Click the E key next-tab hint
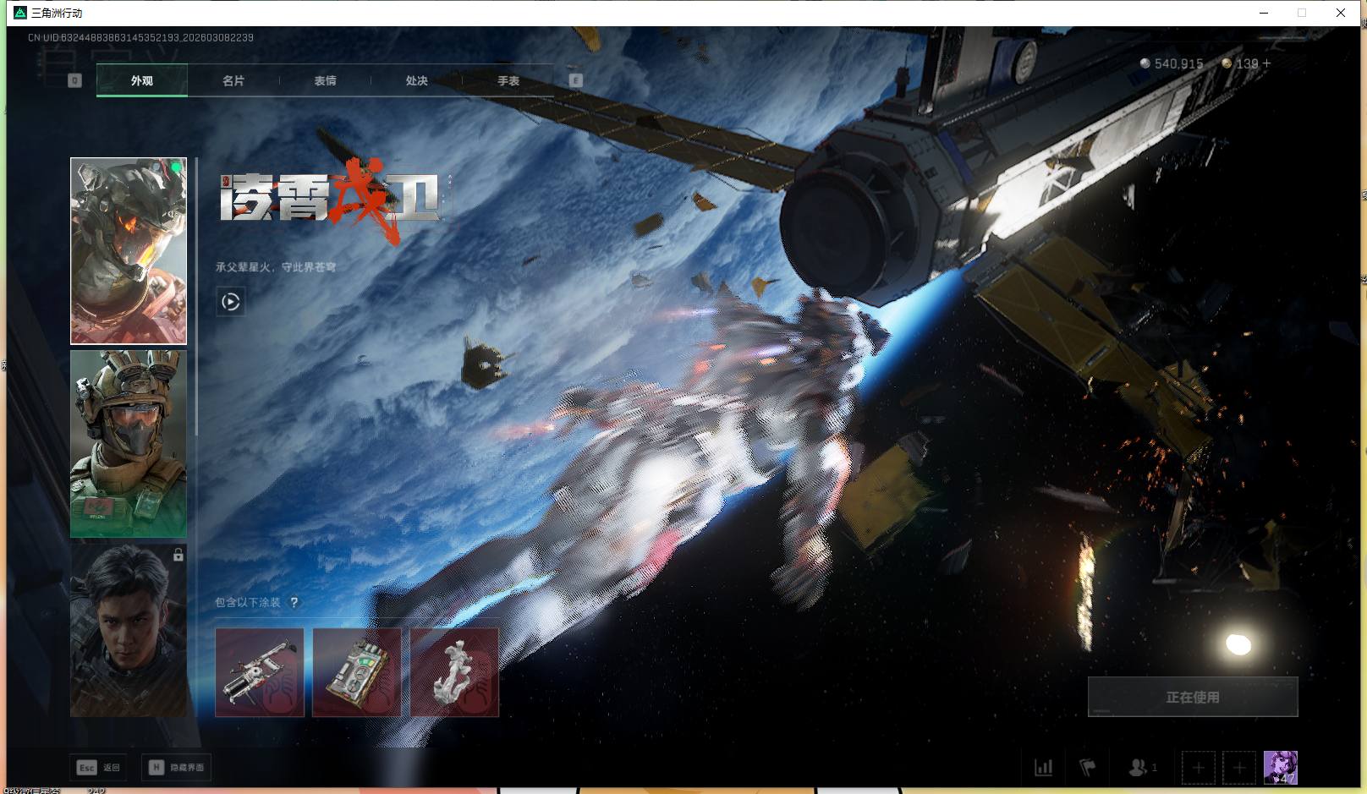The height and width of the screenshot is (794, 1367). (576, 80)
